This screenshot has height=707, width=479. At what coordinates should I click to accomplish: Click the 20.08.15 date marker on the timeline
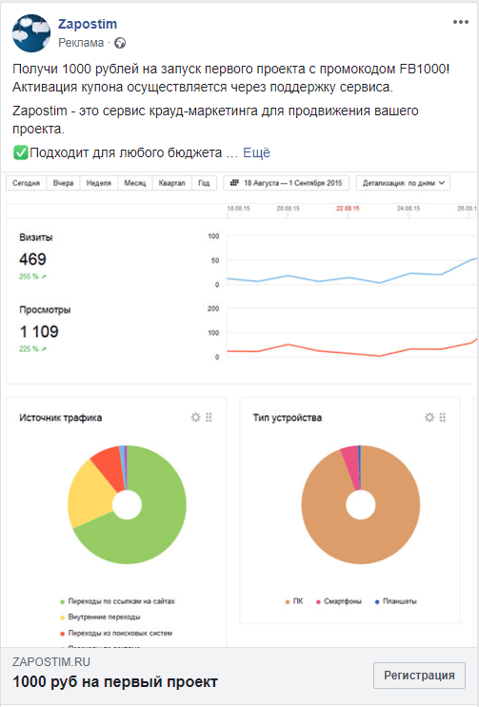pos(288,209)
